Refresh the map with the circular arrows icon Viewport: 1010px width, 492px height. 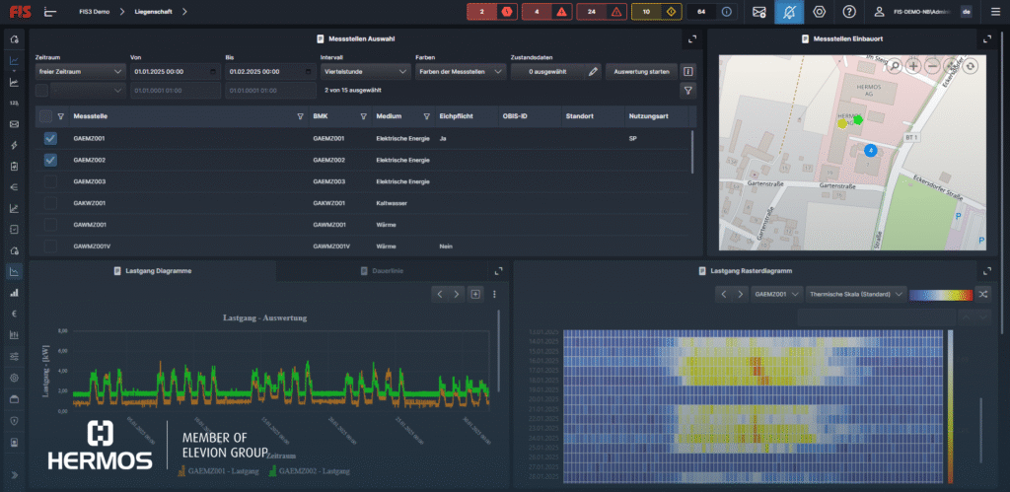click(x=971, y=66)
